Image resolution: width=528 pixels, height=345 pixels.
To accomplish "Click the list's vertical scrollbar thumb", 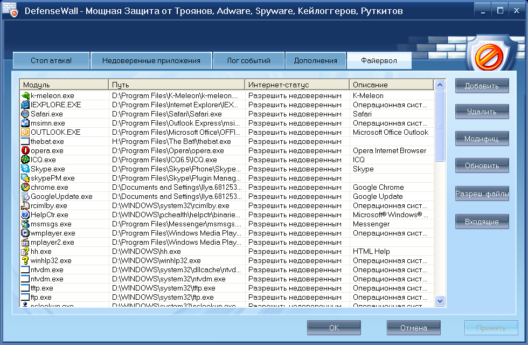I will pos(440,126).
